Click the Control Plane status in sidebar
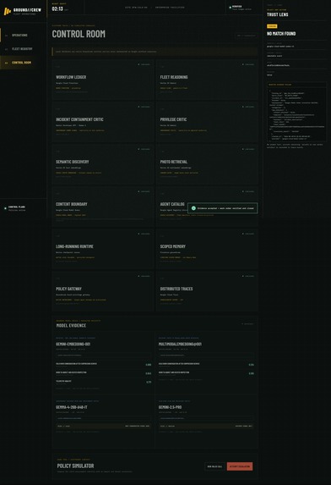This screenshot has width=331, height=485. pyautogui.click(x=24, y=208)
